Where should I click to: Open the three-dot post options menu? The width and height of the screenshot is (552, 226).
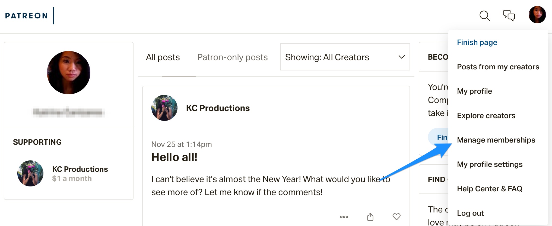[x=344, y=217]
